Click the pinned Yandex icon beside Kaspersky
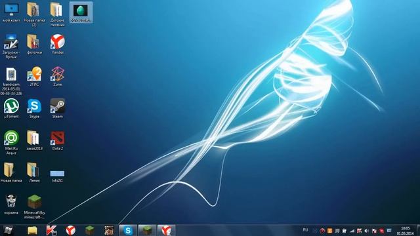420x236 pixels. (70, 230)
